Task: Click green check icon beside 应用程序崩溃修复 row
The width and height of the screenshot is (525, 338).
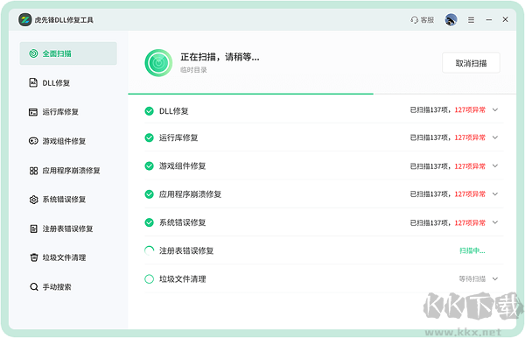Action: tap(149, 194)
